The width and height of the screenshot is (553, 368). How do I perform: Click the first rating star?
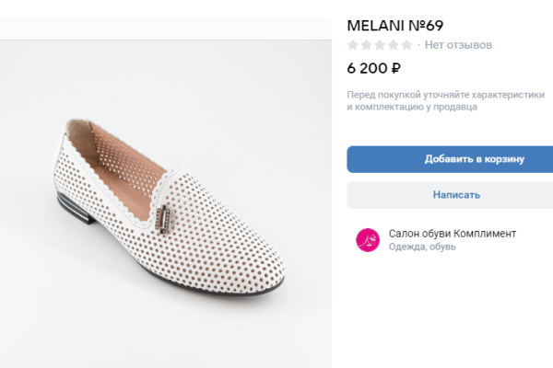click(x=353, y=45)
